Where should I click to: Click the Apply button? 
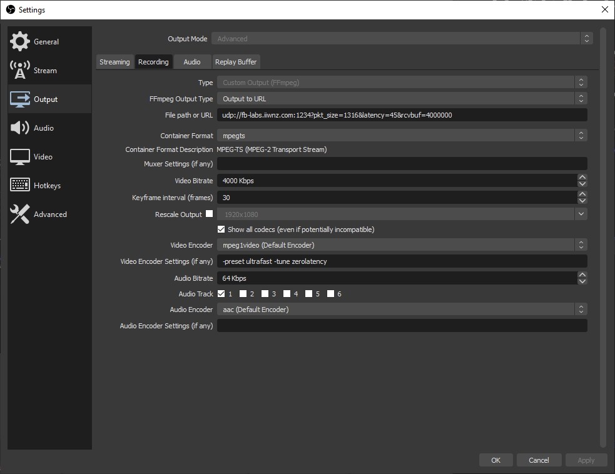tap(586, 460)
